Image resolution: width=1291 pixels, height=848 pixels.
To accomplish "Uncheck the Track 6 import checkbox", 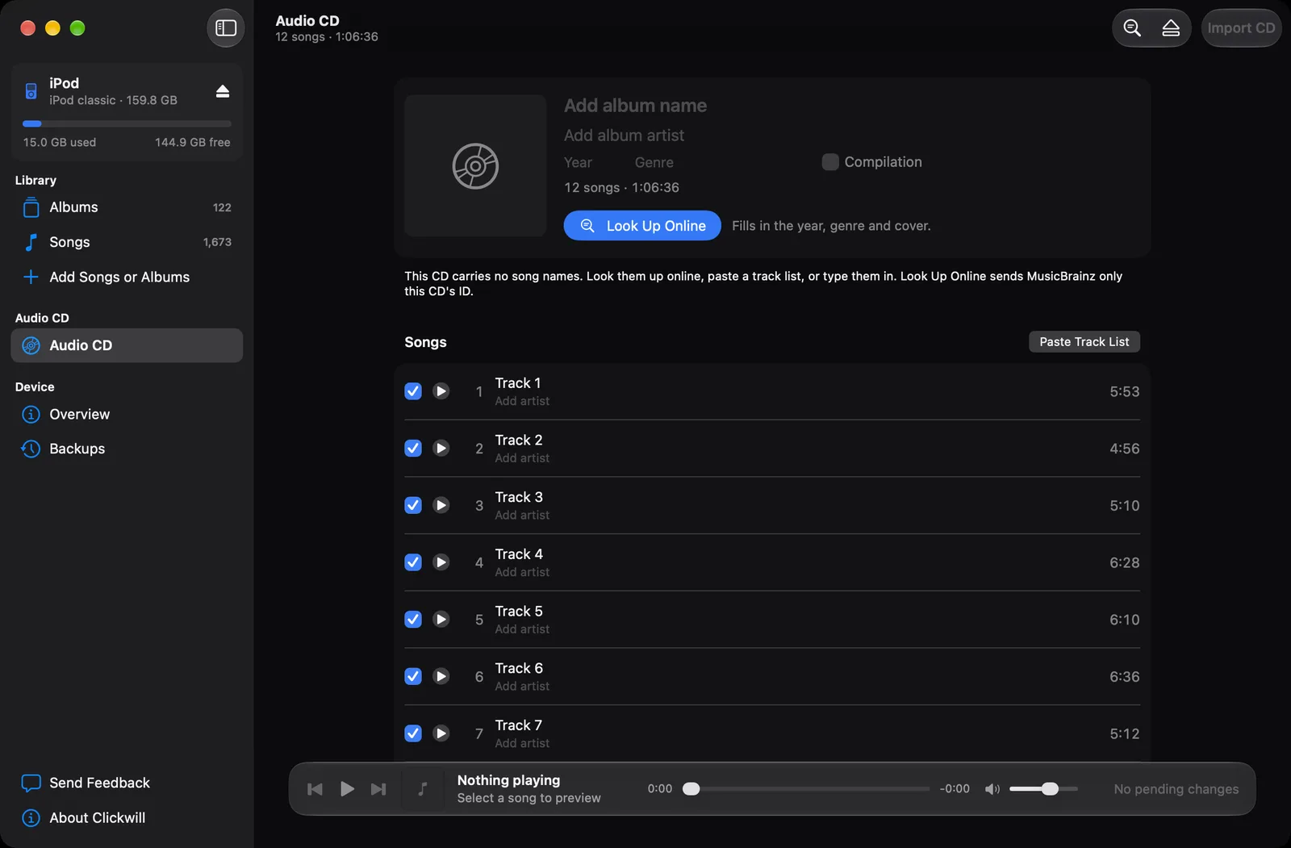I will pyautogui.click(x=413, y=676).
